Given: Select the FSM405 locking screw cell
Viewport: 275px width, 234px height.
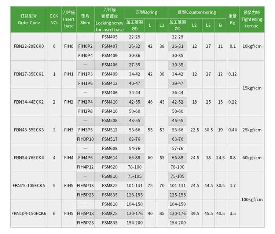Looking at the screenshot, I should [x=110, y=37].
